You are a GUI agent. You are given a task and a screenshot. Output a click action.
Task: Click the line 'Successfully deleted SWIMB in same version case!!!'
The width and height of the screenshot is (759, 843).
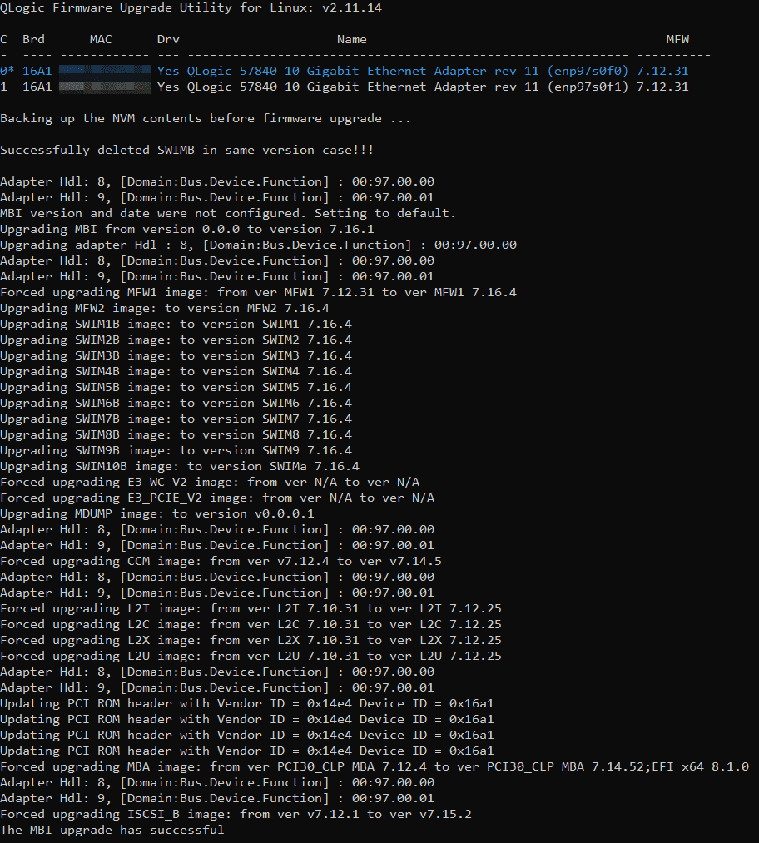pyautogui.click(x=187, y=150)
